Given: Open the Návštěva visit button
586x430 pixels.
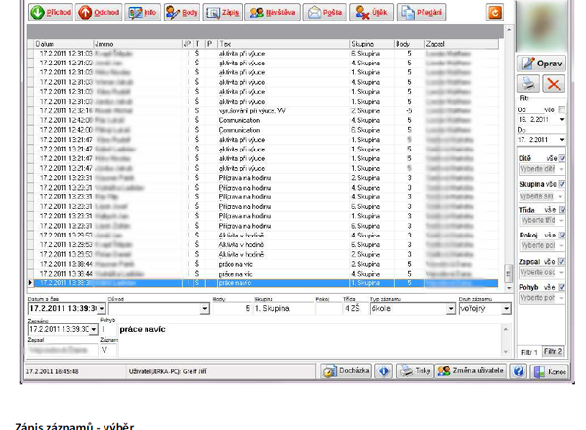Looking at the screenshot, I should 272,13.
